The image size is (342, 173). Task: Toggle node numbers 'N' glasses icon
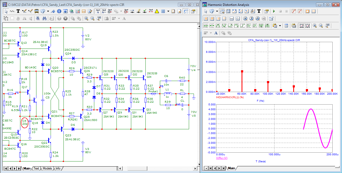click(x=110, y=11)
